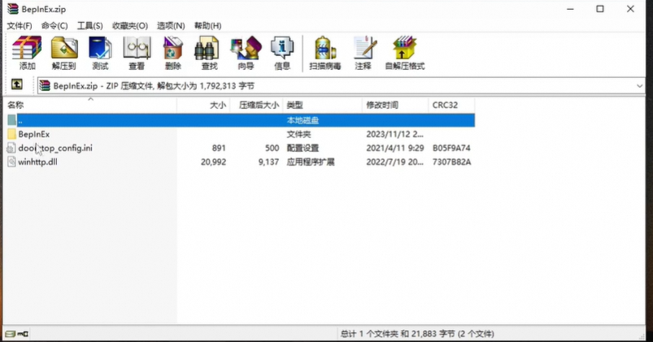Minimize the BepInEx.zip window

570,9
